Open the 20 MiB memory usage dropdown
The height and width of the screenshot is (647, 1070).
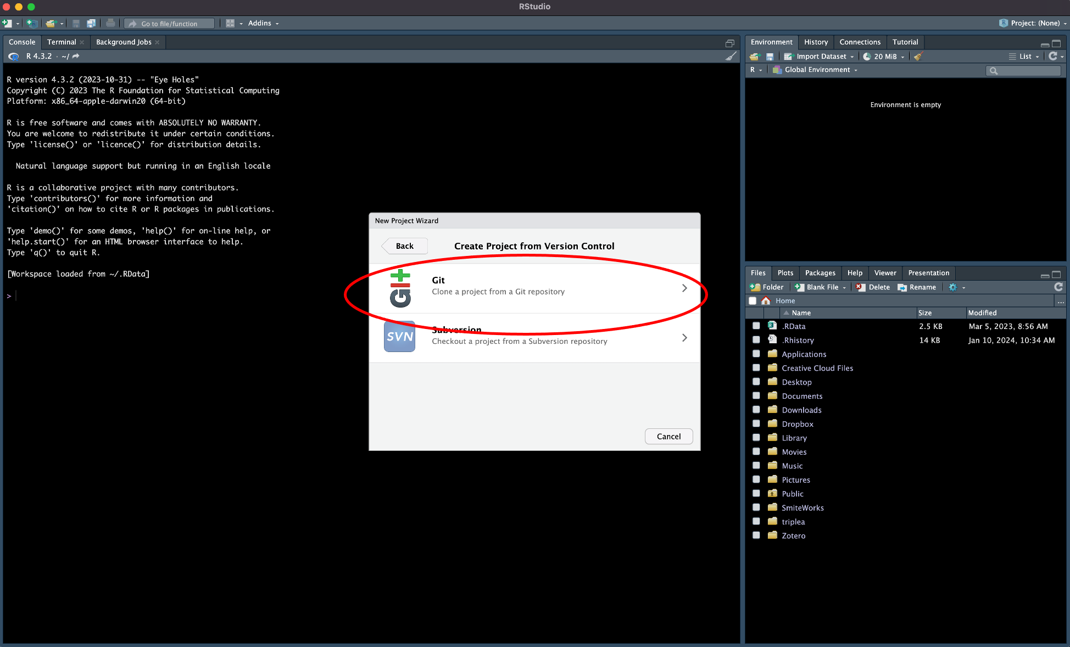tap(884, 56)
